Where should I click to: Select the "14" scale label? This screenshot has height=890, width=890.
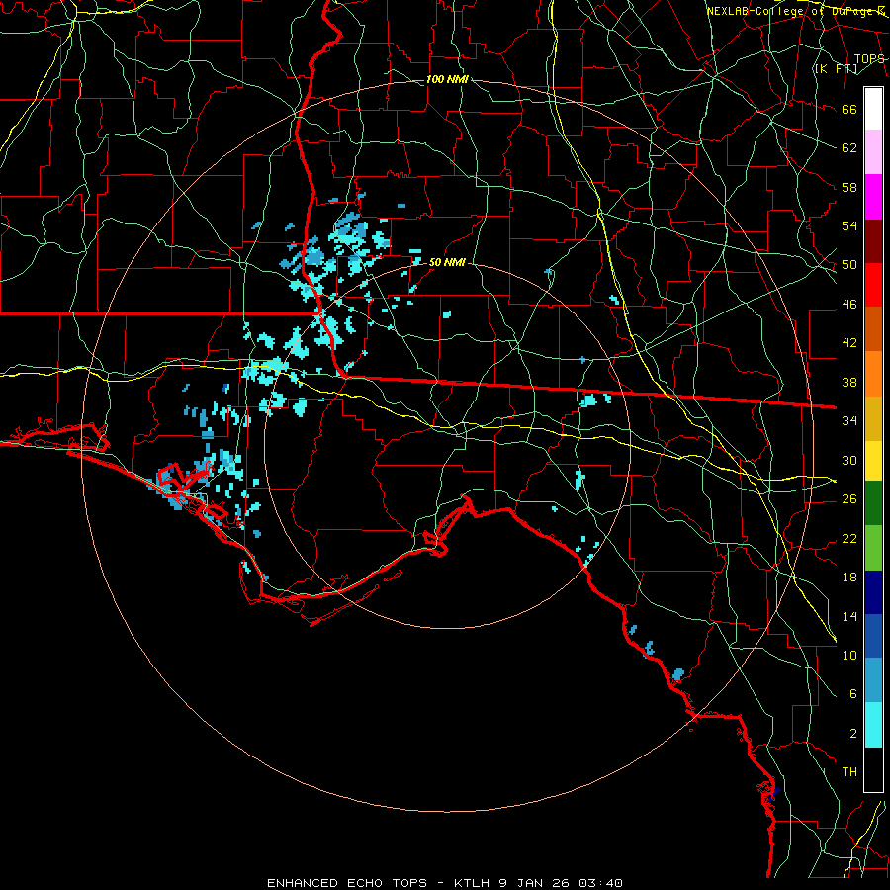click(x=849, y=616)
